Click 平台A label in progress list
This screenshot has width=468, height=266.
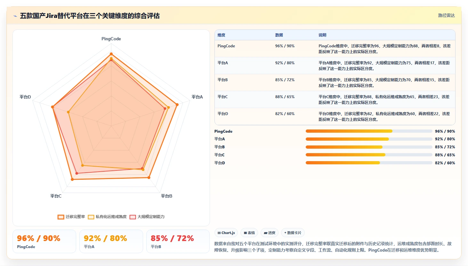pos(220,139)
